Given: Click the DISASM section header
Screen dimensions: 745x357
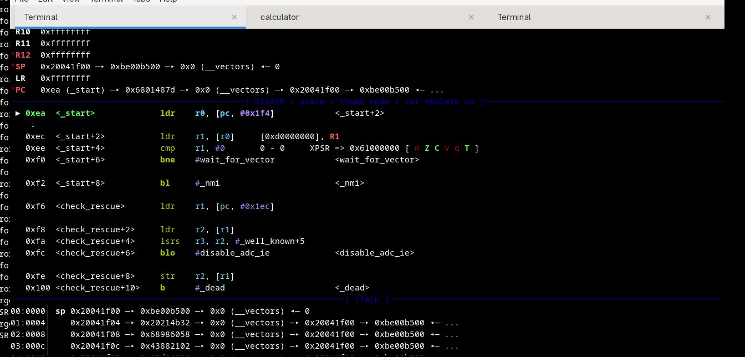Looking at the screenshot, I should [x=365, y=101].
